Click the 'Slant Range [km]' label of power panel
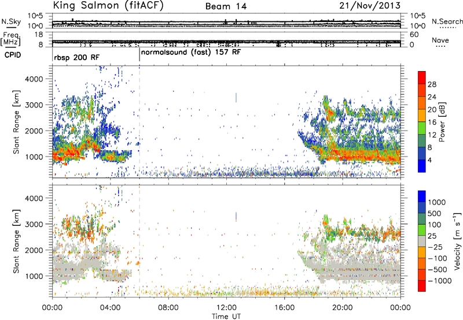 pyautogui.click(x=16, y=122)
